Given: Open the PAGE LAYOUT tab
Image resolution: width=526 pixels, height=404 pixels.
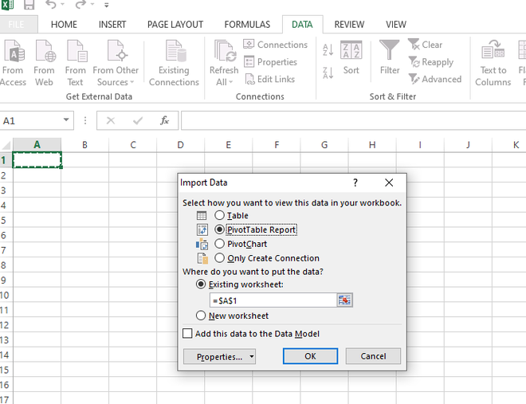Looking at the screenshot, I should point(175,25).
